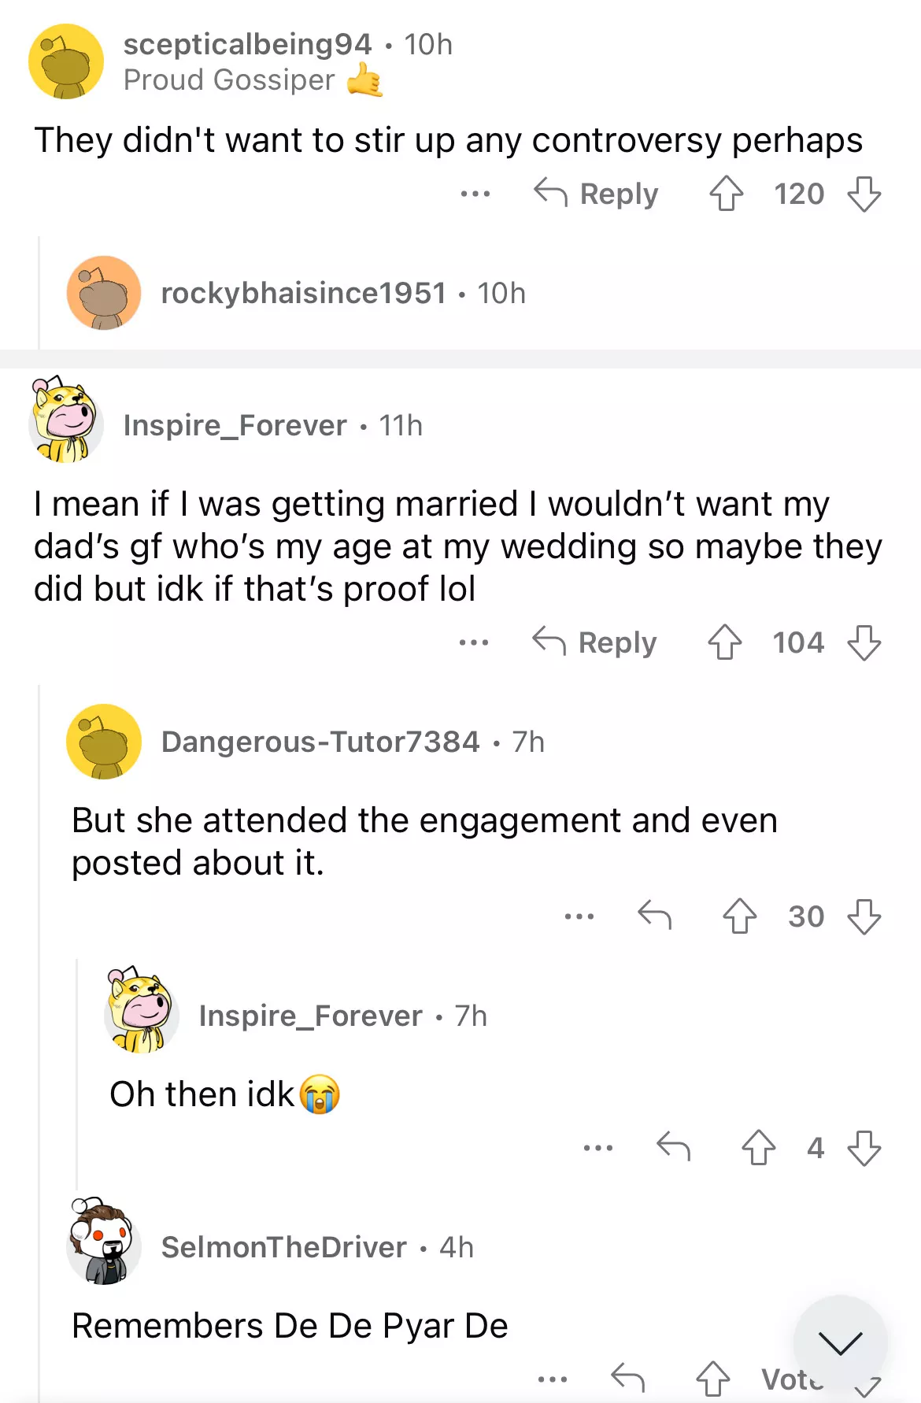Open more options on Dangerous-Tutor7384's comment
The height and width of the screenshot is (1403, 921).
click(x=579, y=916)
